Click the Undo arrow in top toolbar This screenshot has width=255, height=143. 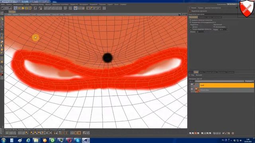click(x=3, y=8)
